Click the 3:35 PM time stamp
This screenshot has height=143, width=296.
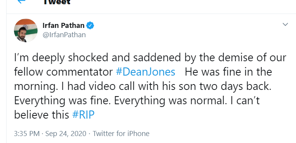tap(27, 134)
